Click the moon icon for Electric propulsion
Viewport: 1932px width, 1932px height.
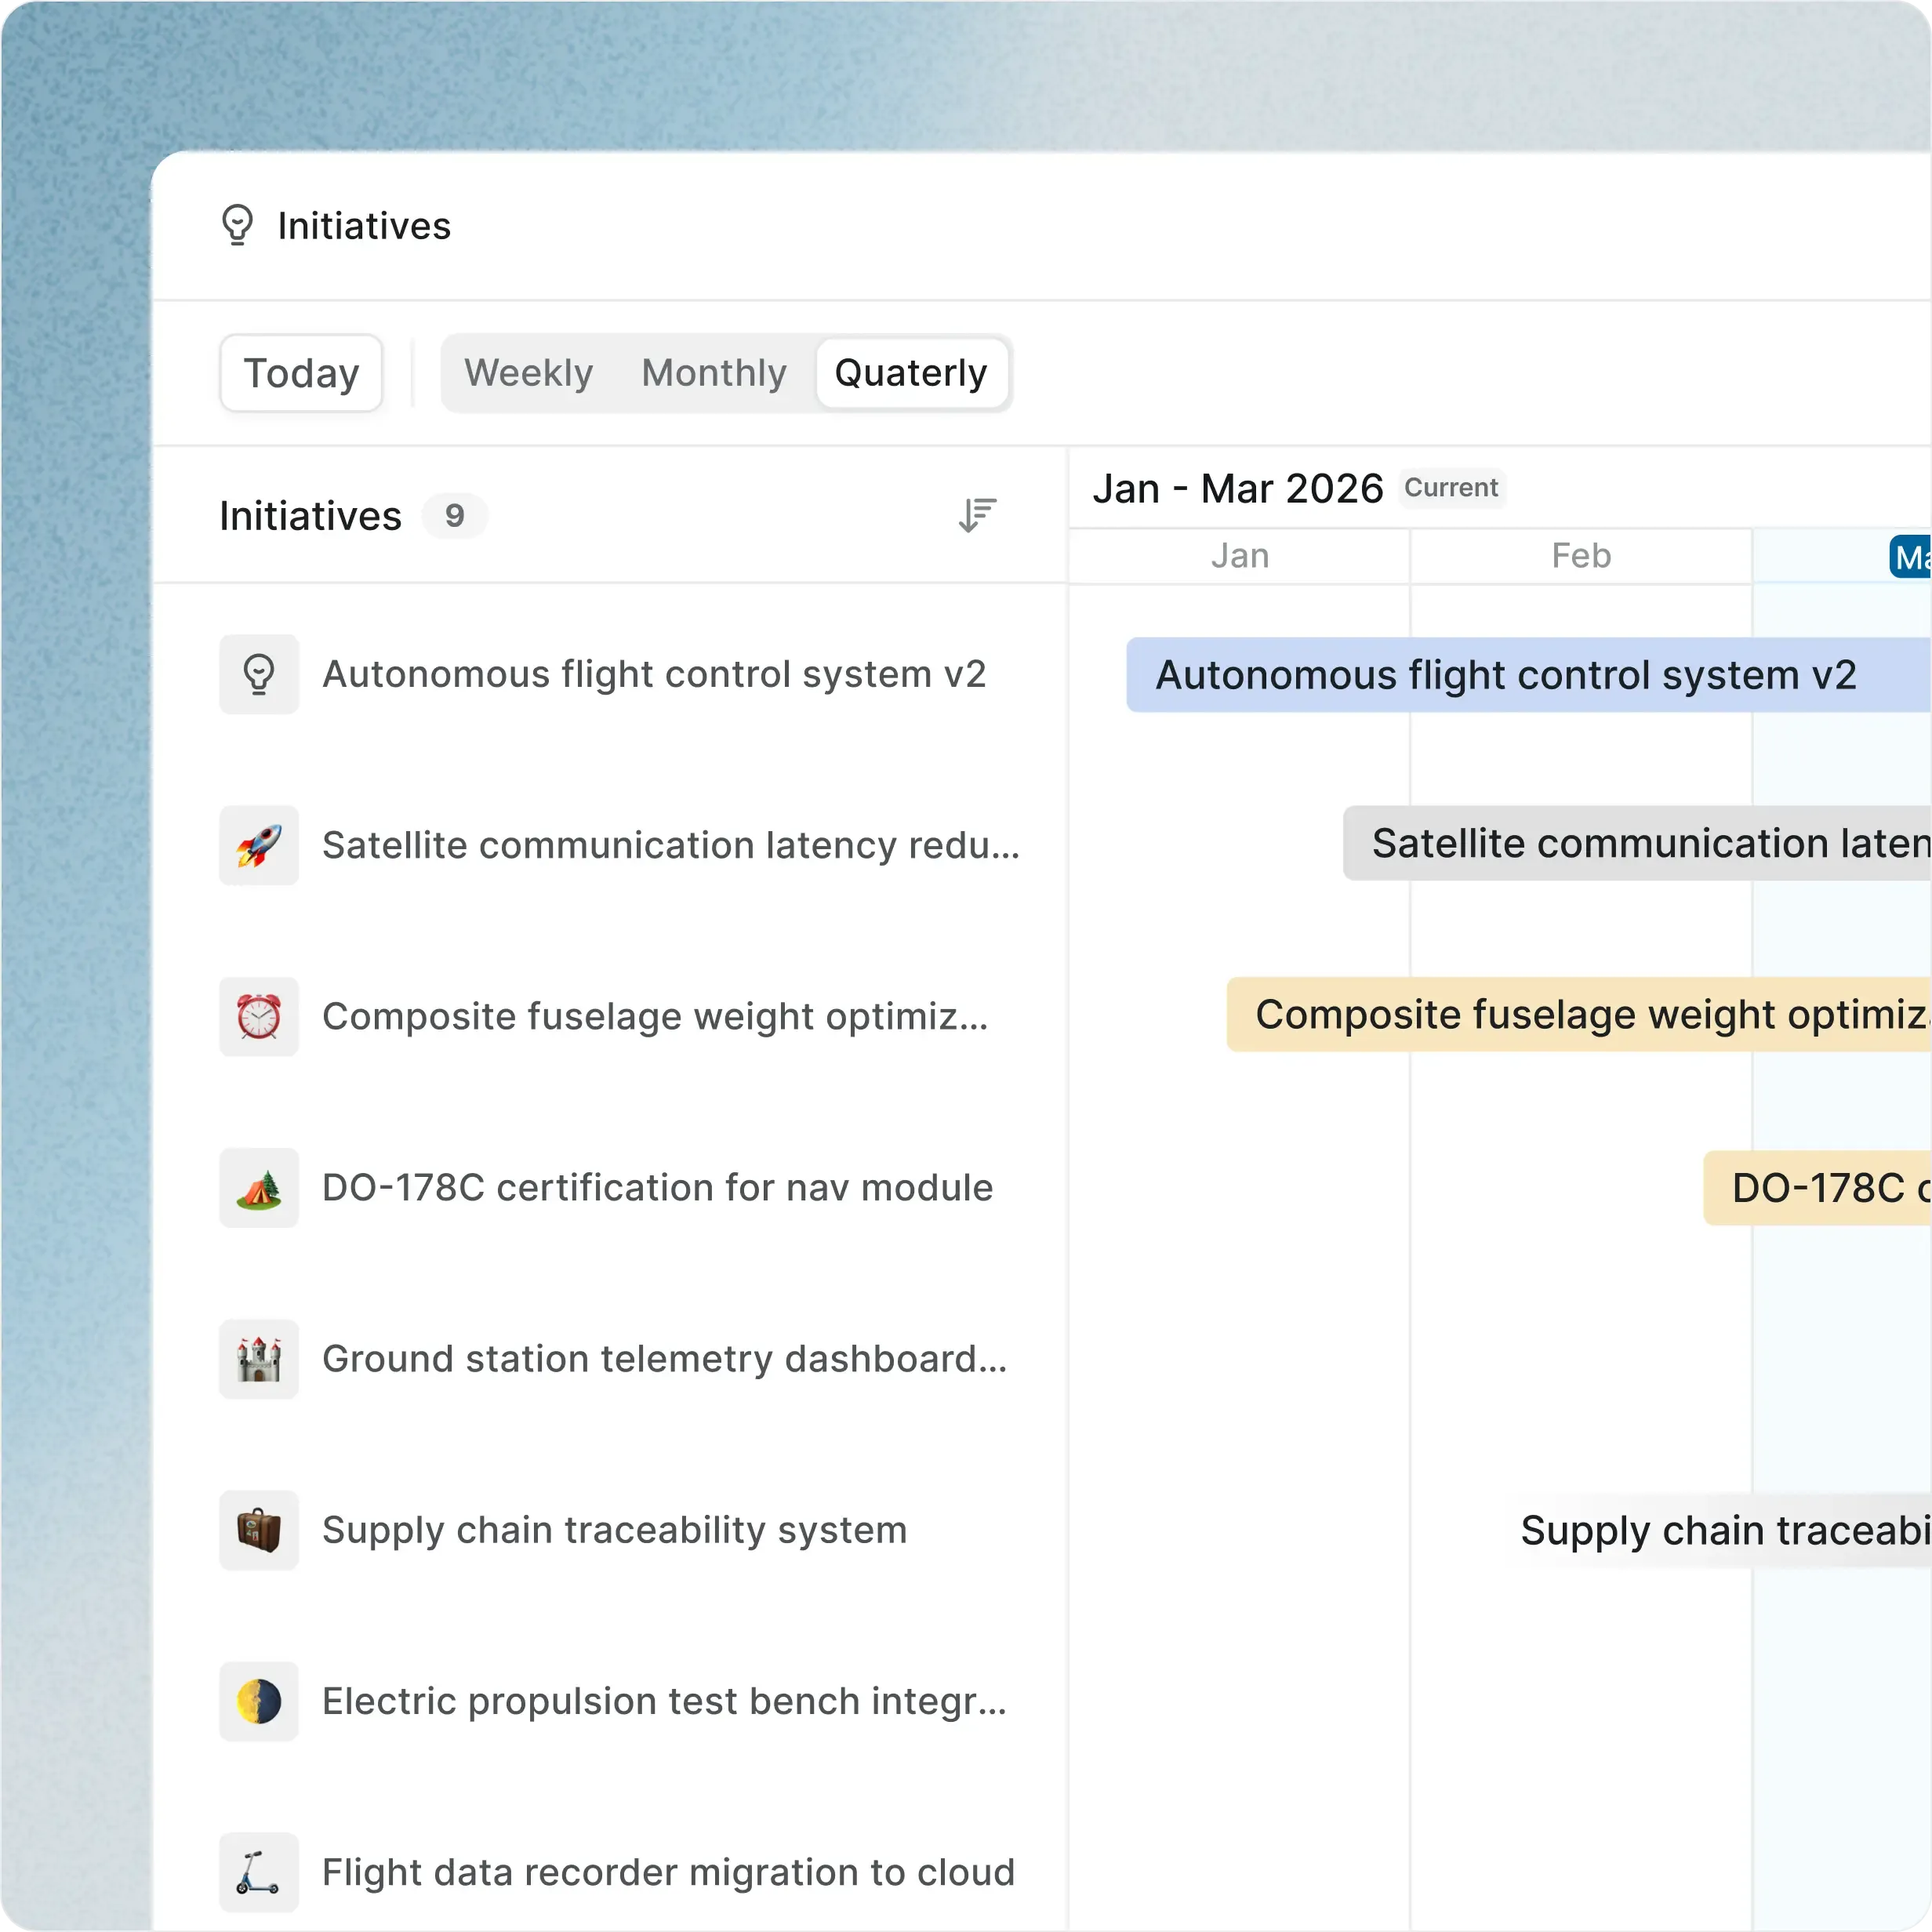tap(259, 1701)
